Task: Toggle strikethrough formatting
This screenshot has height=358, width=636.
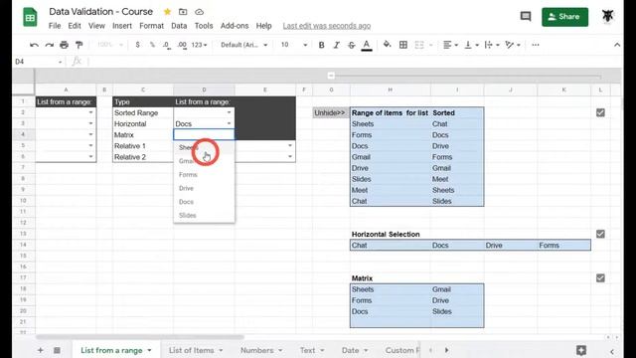Action: click(351, 45)
